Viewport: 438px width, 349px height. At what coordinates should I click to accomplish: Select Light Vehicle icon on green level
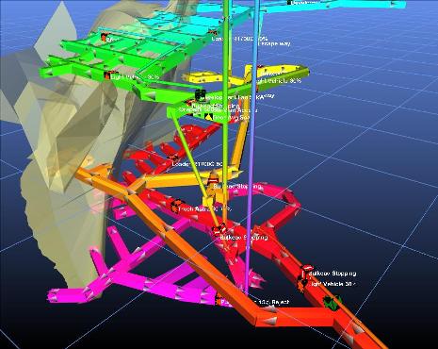(x=107, y=75)
